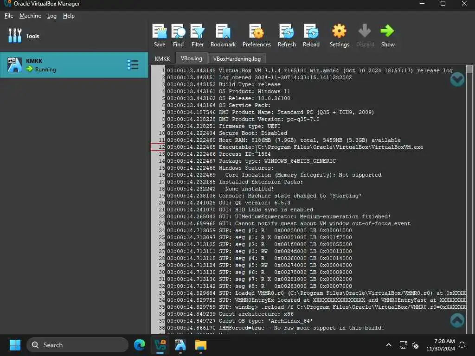Image resolution: width=475 pixels, height=356 pixels.
Task: Open log viewer Preferences
Action: [257, 35]
